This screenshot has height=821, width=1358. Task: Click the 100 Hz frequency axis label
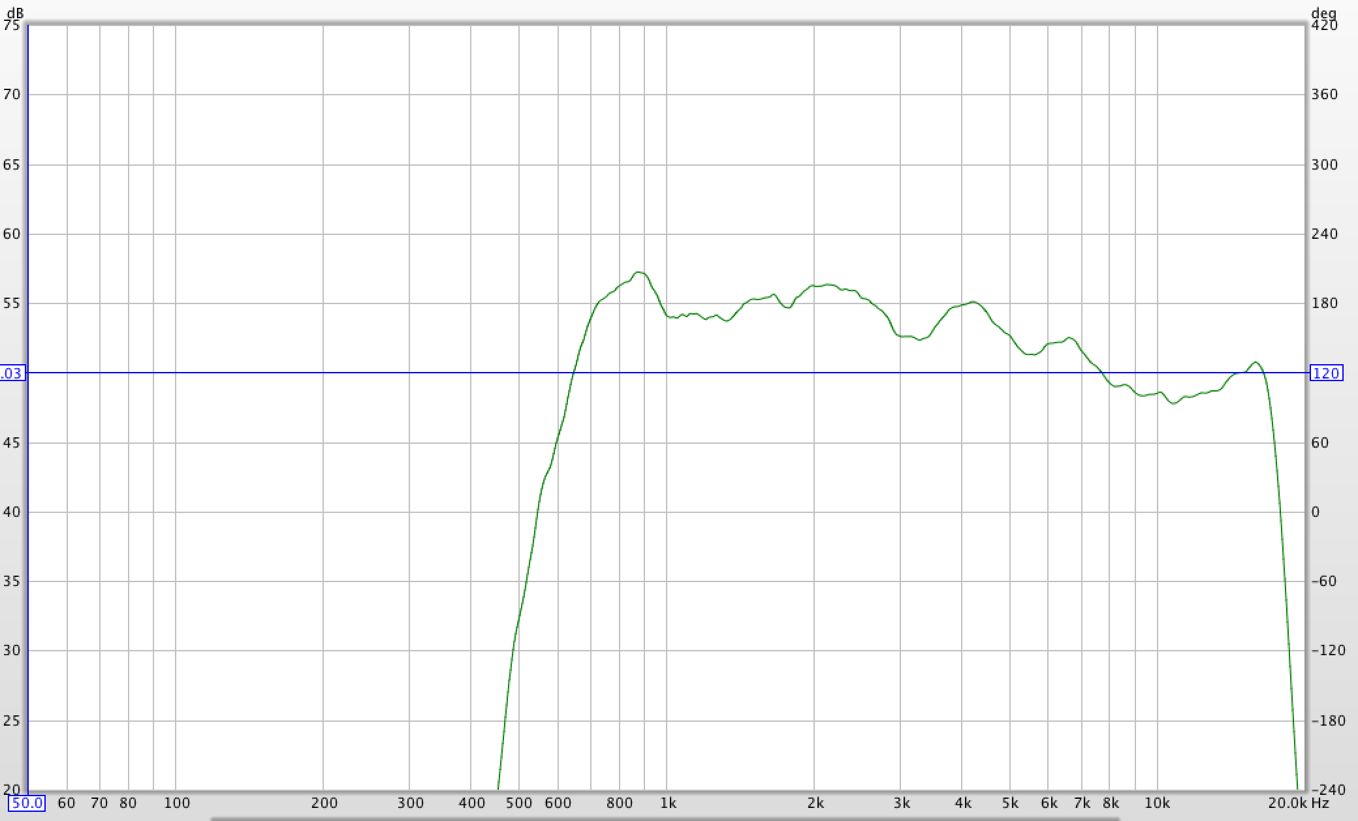coord(176,803)
